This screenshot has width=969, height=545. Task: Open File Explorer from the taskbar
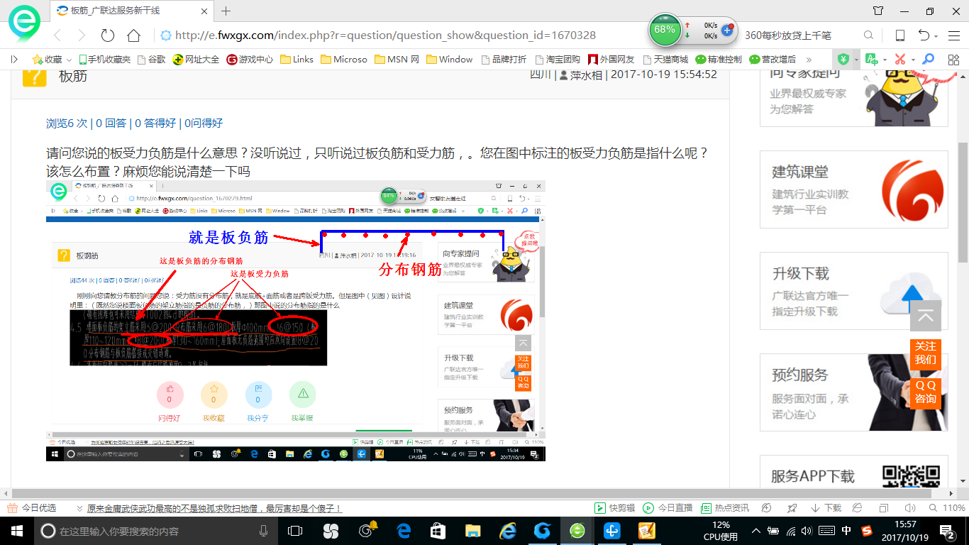(473, 531)
